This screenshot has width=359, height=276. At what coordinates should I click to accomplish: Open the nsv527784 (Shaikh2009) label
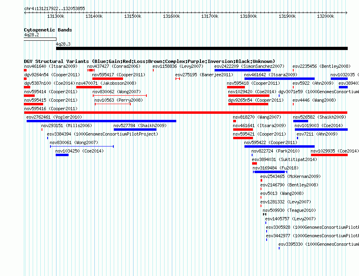pos(140,125)
